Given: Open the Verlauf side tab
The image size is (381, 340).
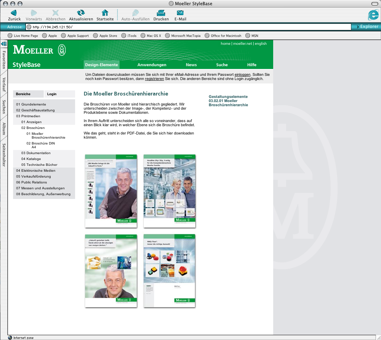Looking at the screenshot, I should [4, 85].
